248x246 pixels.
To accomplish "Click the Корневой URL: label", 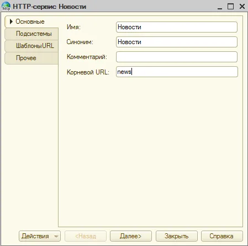I will [88, 72].
